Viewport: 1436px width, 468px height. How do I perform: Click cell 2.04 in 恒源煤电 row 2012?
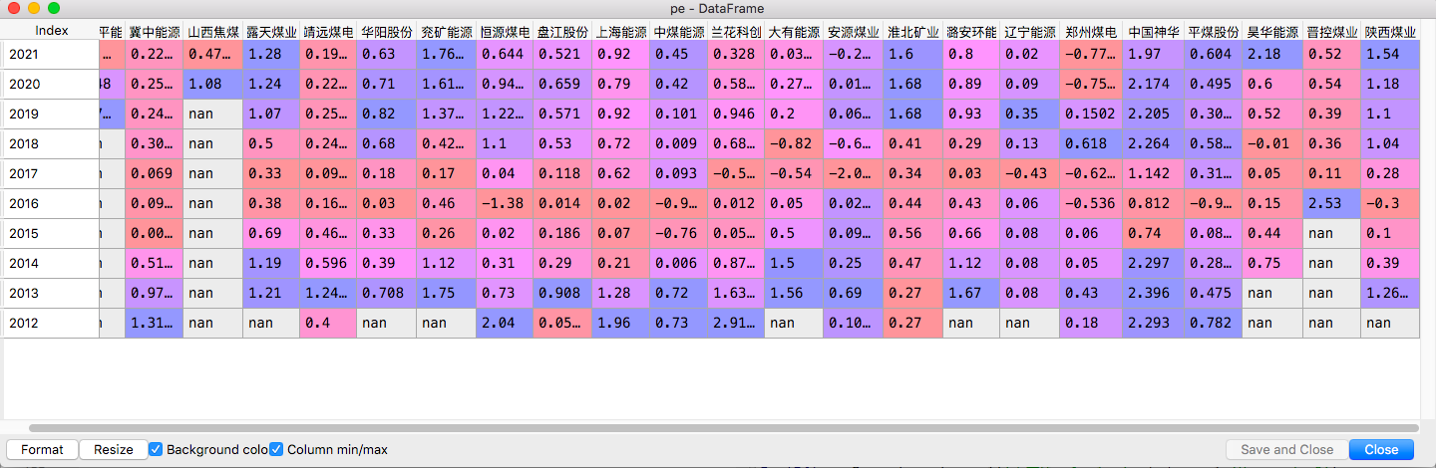point(505,324)
